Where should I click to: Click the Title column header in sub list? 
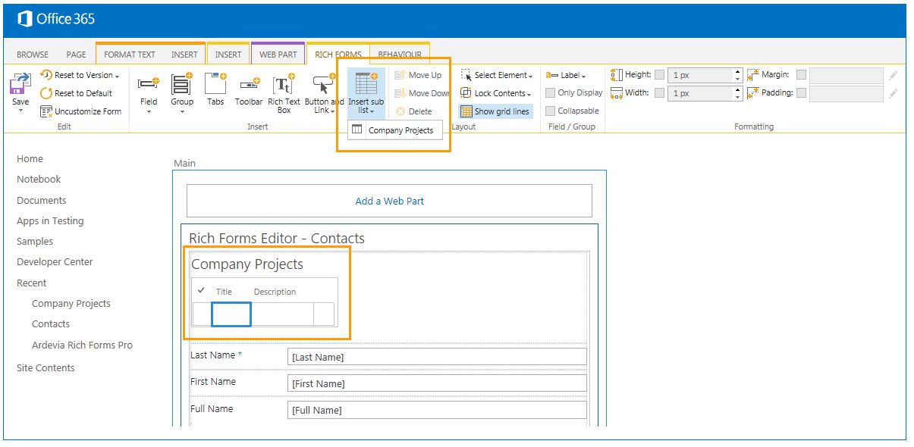tap(224, 292)
